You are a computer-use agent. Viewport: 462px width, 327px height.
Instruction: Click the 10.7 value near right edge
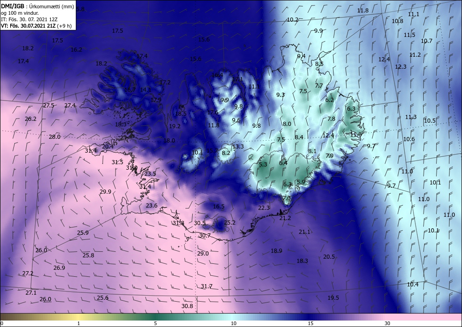coord(426,41)
